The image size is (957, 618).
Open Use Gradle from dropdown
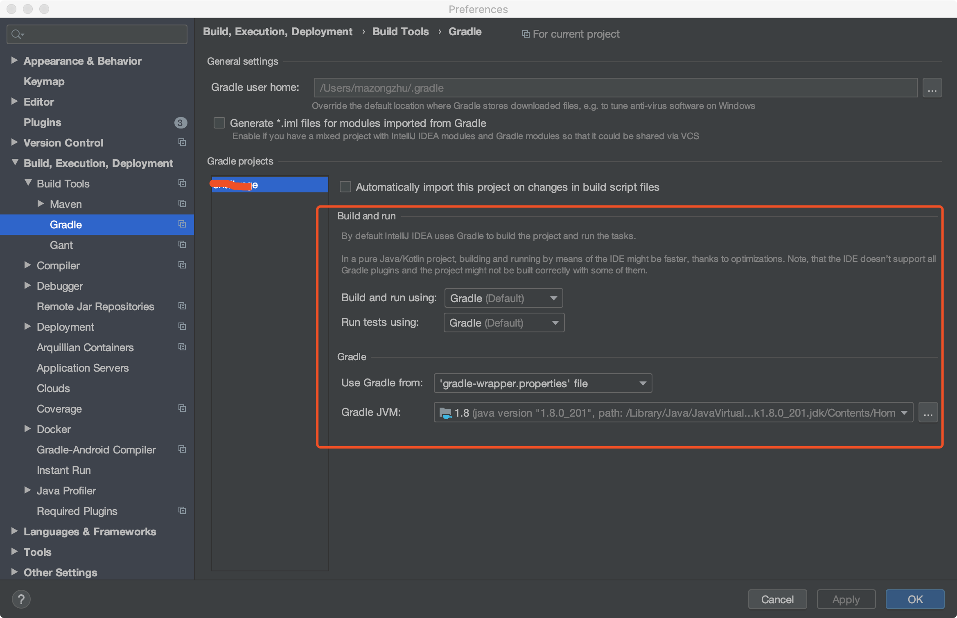pyautogui.click(x=542, y=383)
